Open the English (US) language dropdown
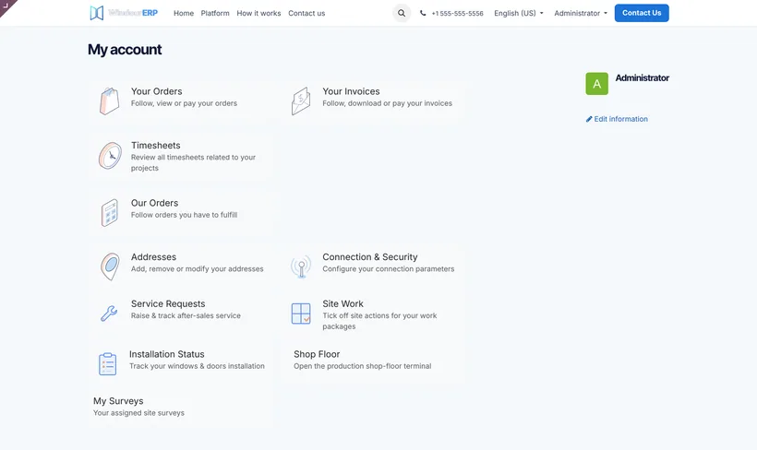The height and width of the screenshot is (450, 757). click(x=519, y=13)
